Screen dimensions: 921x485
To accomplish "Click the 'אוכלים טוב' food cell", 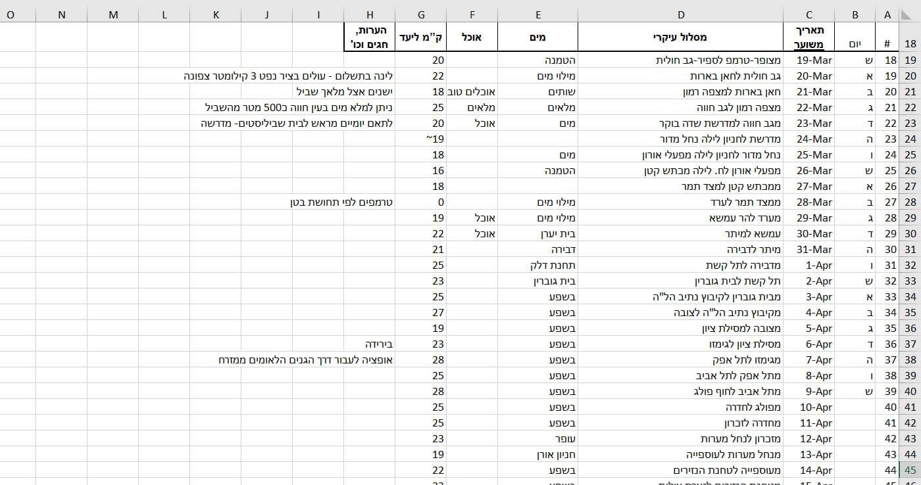I will click(473, 91).
